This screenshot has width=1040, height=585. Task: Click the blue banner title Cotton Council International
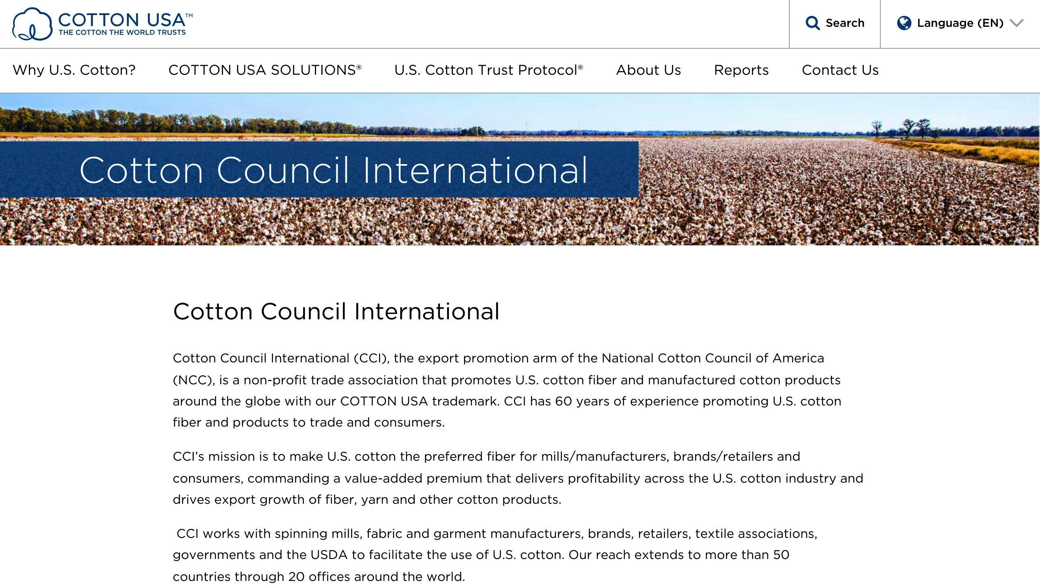[334, 170]
